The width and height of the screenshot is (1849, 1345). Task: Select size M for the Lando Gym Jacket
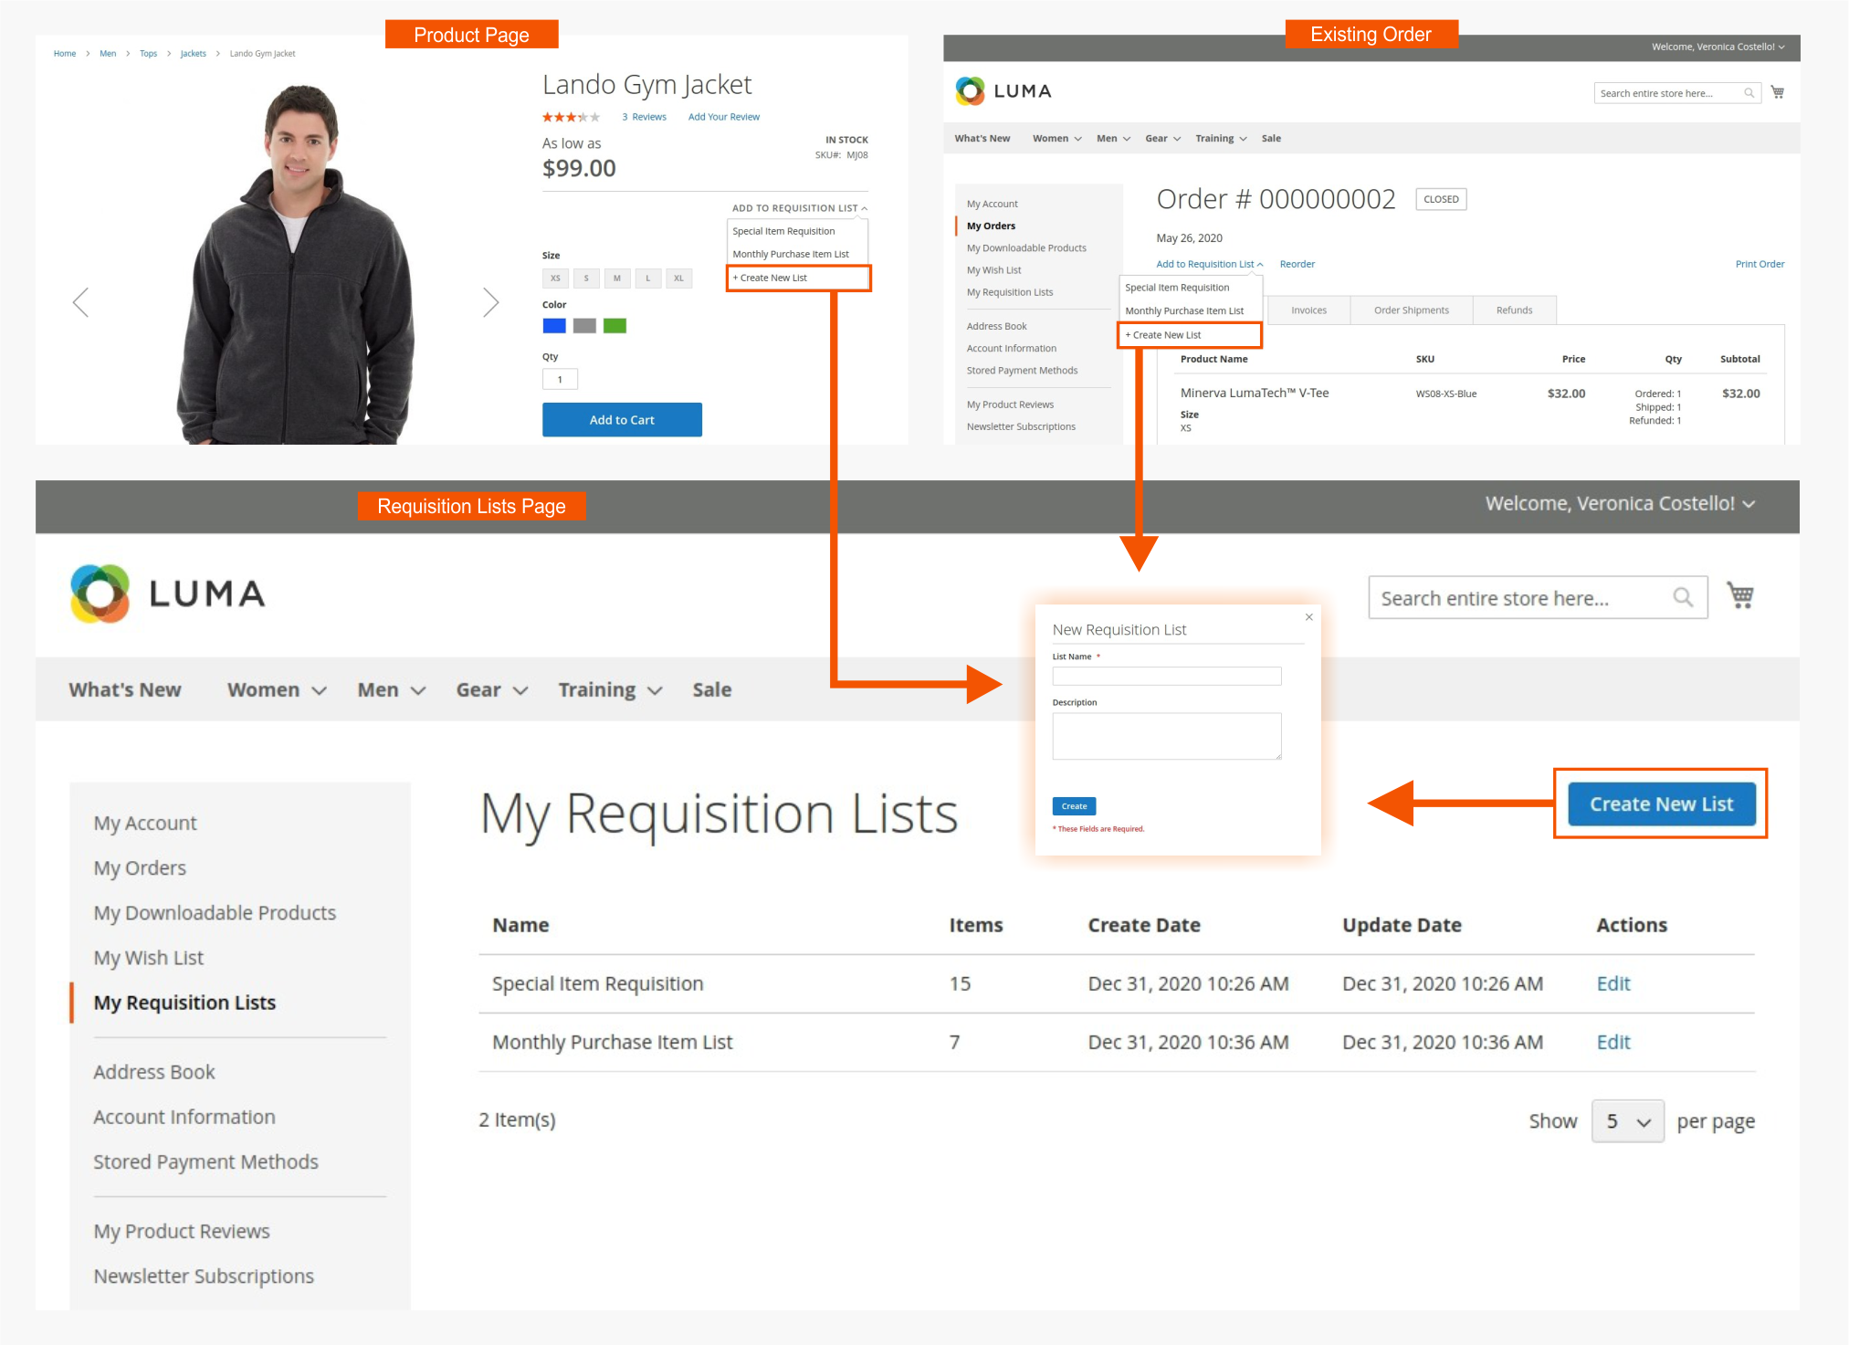(617, 278)
